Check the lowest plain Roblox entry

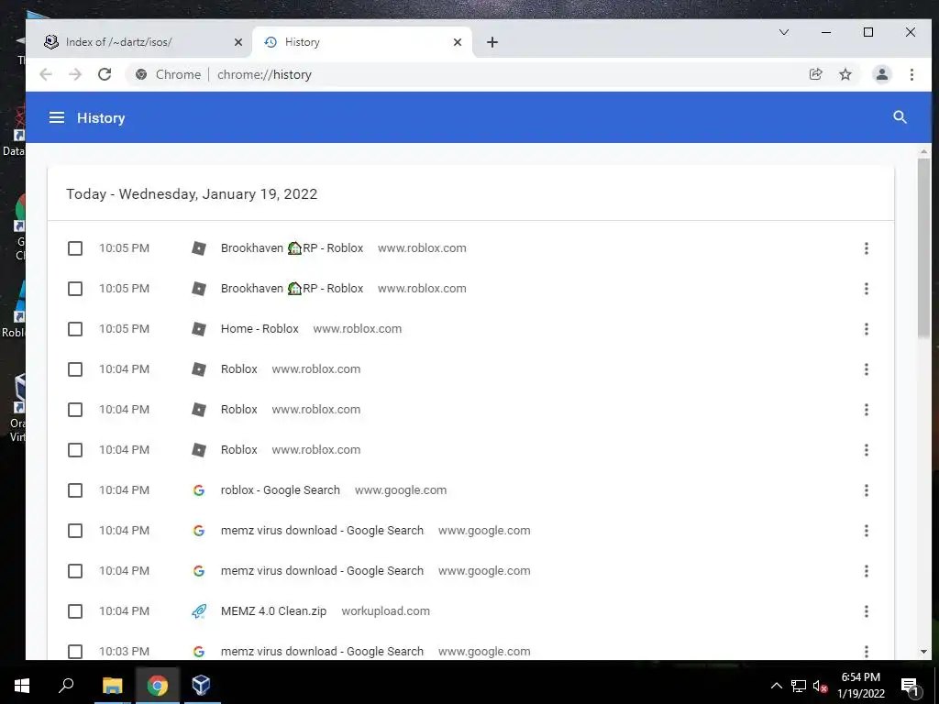click(x=75, y=449)
